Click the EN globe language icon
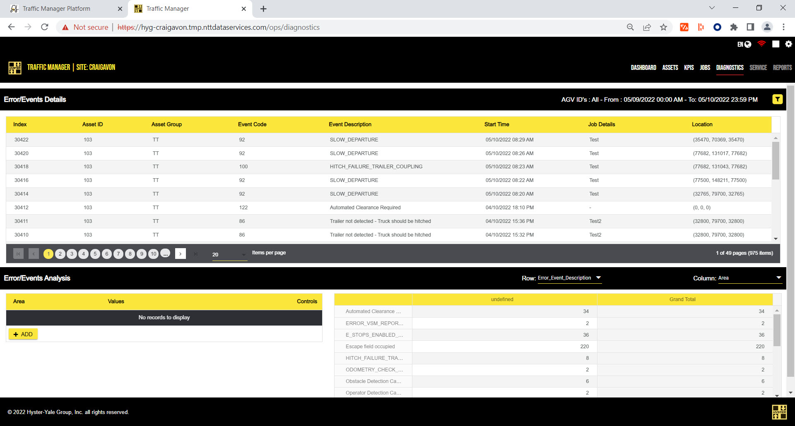The image size is (795, 426). (744, 44)
